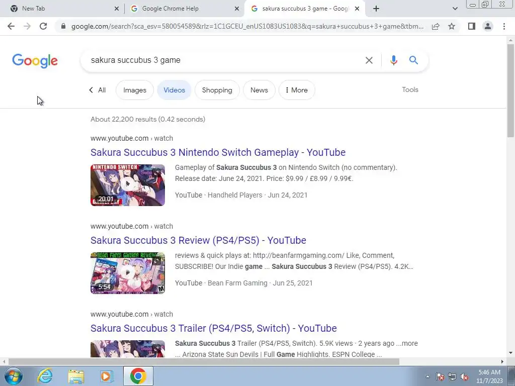Start a voice search with the microphone
This screenshot has width=515, height=386.
click(393, 60)
